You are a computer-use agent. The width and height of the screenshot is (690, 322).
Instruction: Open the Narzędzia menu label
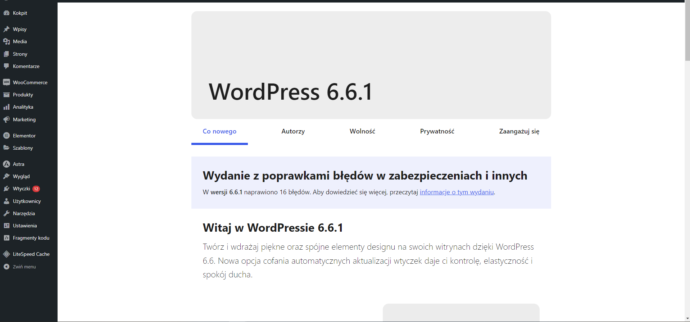(24, 213)
